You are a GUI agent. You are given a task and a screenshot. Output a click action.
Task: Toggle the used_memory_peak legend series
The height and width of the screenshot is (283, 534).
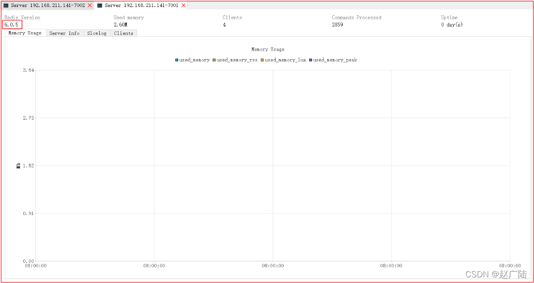pos(333,60)
